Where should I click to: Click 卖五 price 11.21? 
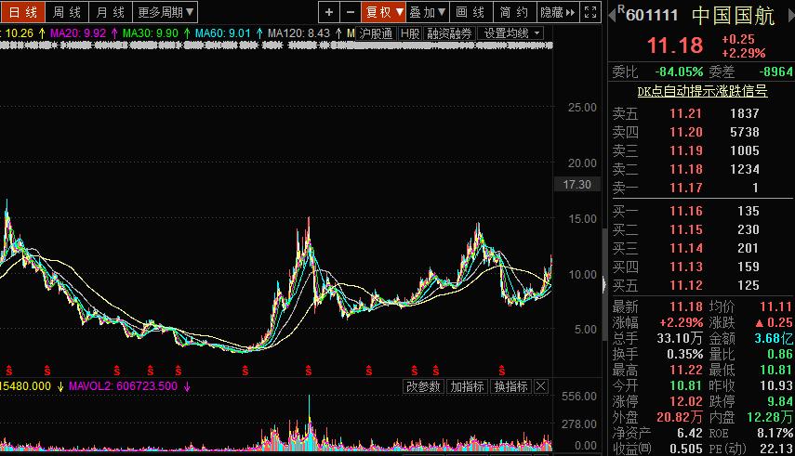pyautogui.click(x=686, y=113)
